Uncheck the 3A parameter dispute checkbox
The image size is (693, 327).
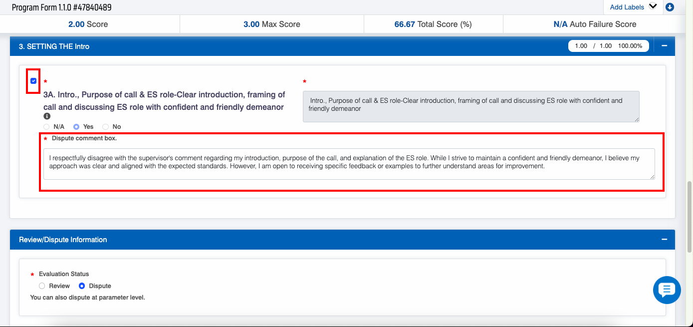33,81
